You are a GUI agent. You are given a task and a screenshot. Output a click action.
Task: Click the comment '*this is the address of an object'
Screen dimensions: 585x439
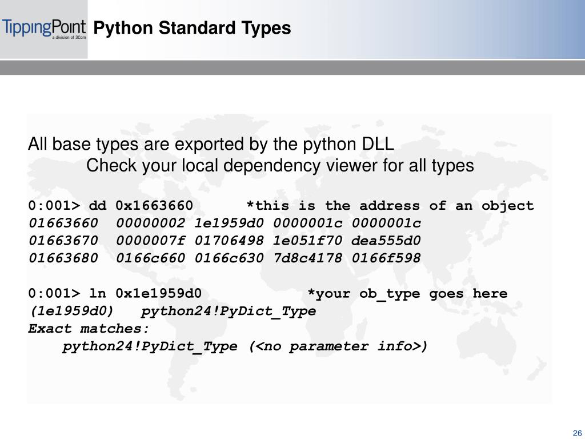pos(390,206)
